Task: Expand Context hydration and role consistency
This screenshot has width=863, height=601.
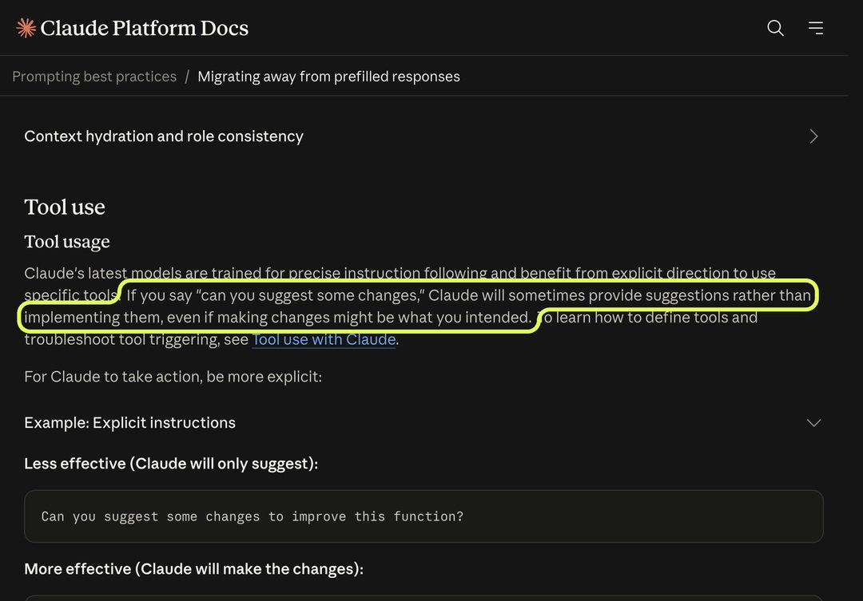Action: click(423, 136)
